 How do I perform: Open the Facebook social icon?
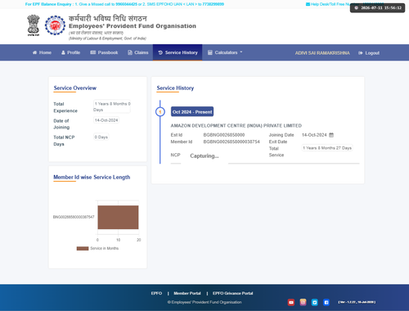[x=326, y=302]
